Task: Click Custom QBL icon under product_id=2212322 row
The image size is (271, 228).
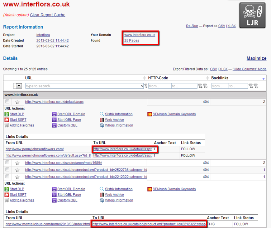Action: pyautogui.click(x=54, y=200)
